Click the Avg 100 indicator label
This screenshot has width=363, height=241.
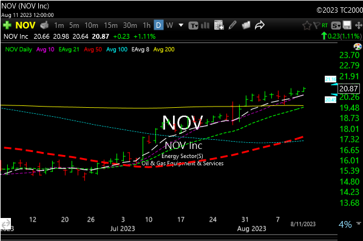[x=117, y=50]
